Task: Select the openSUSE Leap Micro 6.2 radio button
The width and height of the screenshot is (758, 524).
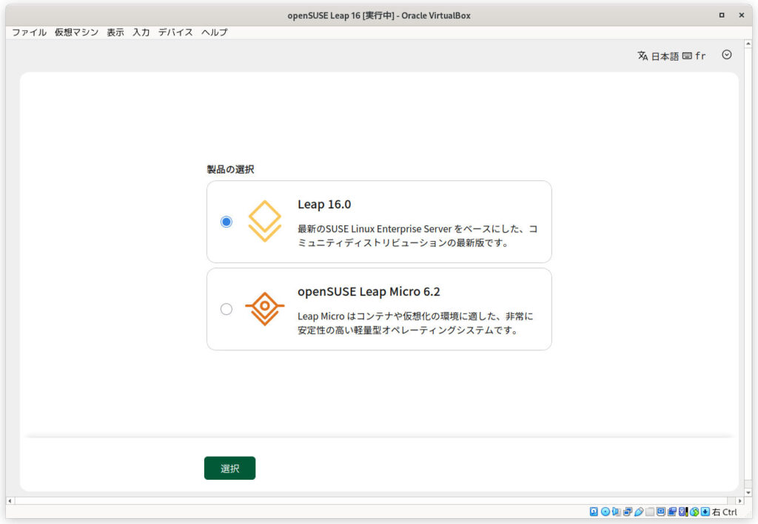Action: [x=227, y=309]
